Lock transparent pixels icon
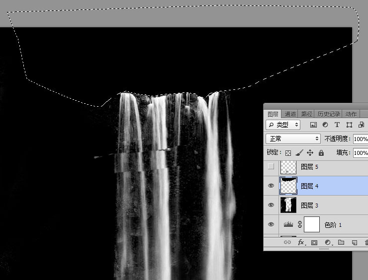The height and width of the screenshot is (280, 368). (288, 153)
